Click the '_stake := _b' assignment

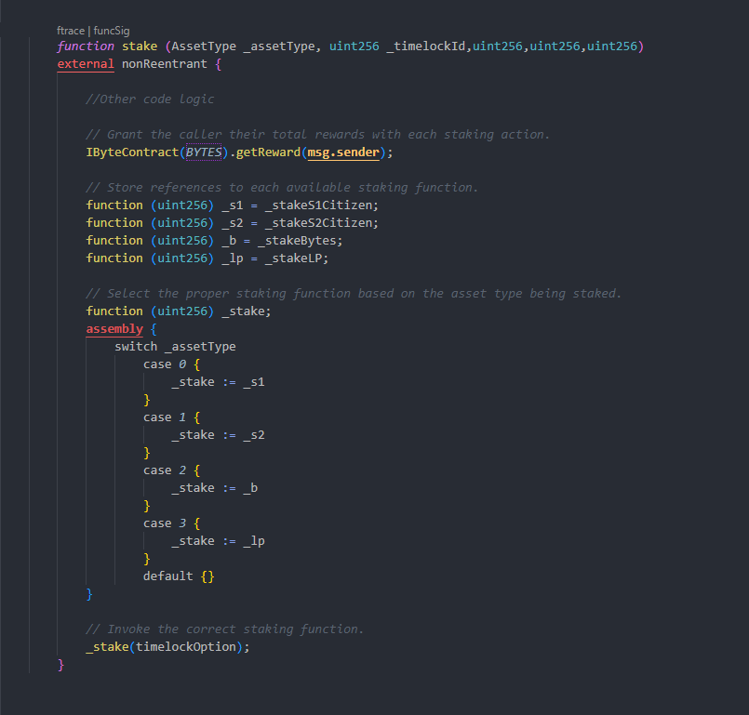tap(215, 488)
